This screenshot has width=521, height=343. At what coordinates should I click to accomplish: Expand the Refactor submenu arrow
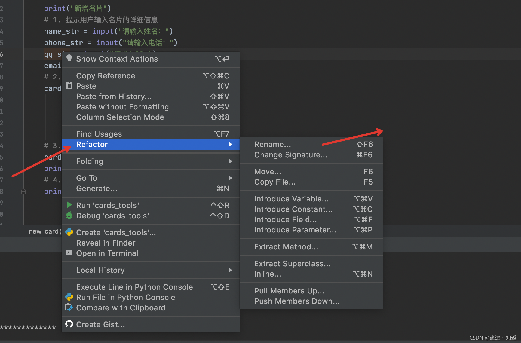pyautogui.click(x=231, y=144)
